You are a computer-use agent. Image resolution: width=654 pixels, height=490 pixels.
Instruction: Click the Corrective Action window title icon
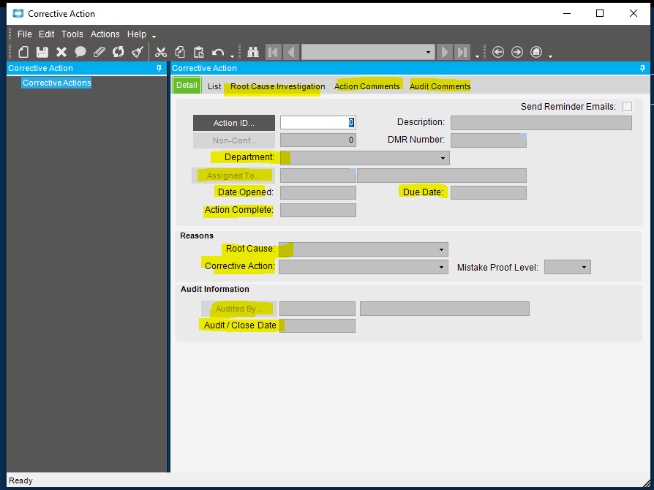point(18,13)
